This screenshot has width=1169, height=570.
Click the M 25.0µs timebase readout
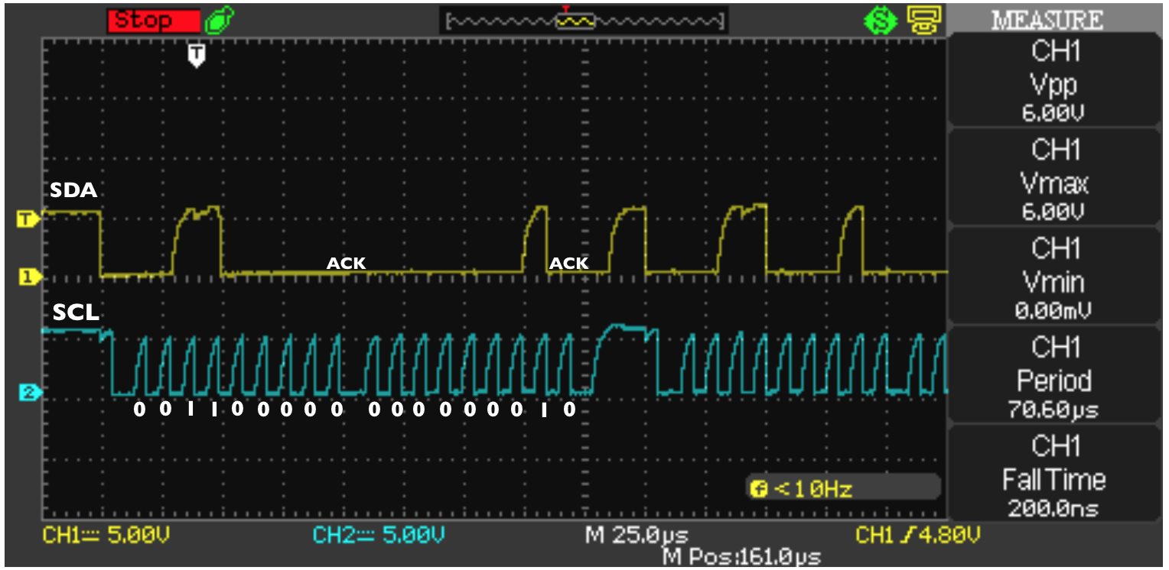[x=637, y=535]
